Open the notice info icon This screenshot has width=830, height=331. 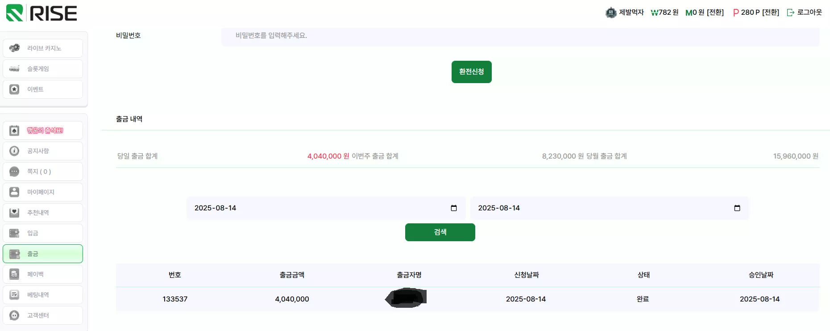14,151
